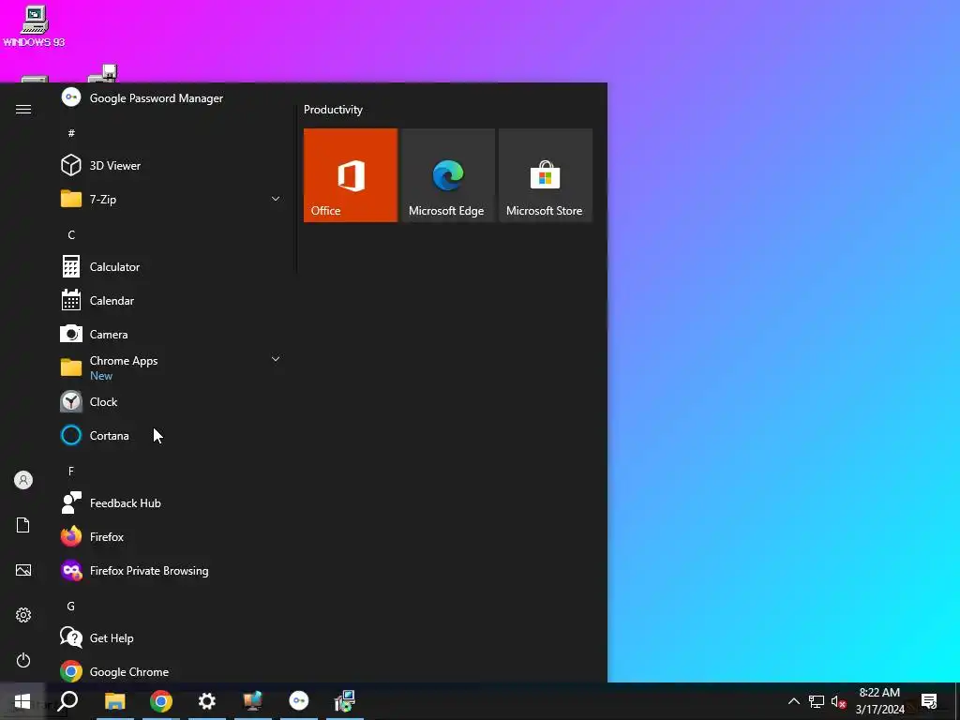Open Settings gear on the taskbar
This screenshot has height=720, width=960.
(x=207, y=701)
